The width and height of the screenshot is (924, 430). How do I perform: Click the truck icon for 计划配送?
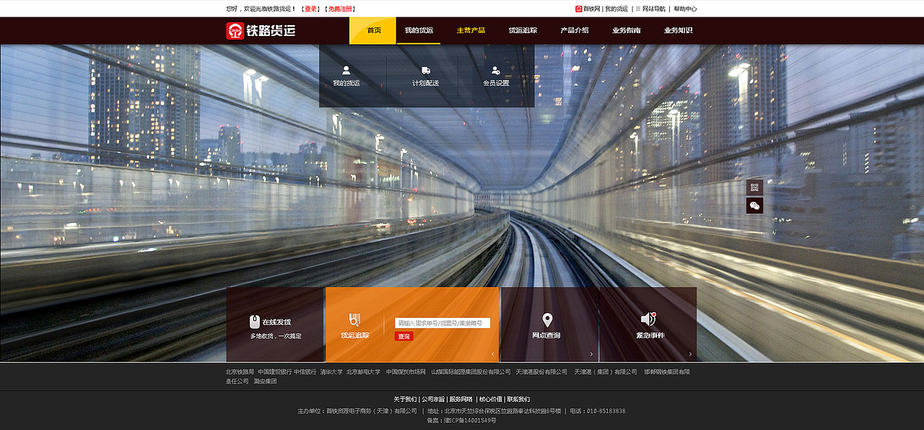426,71
